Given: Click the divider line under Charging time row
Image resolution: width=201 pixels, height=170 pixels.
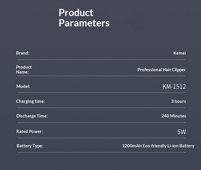Looking at the screenshot, I should 101,108.
